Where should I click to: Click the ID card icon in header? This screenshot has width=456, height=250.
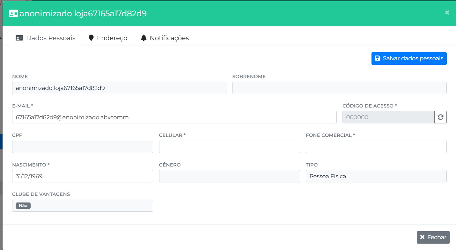13,13
